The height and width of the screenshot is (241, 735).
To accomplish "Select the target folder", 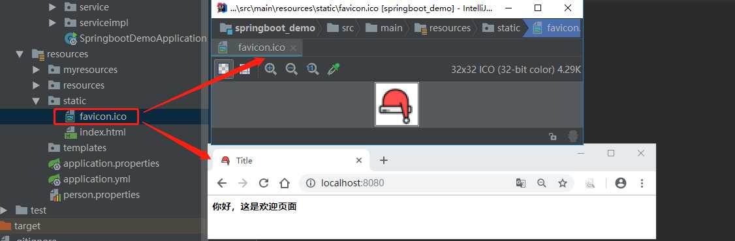I will coord(27,226).
